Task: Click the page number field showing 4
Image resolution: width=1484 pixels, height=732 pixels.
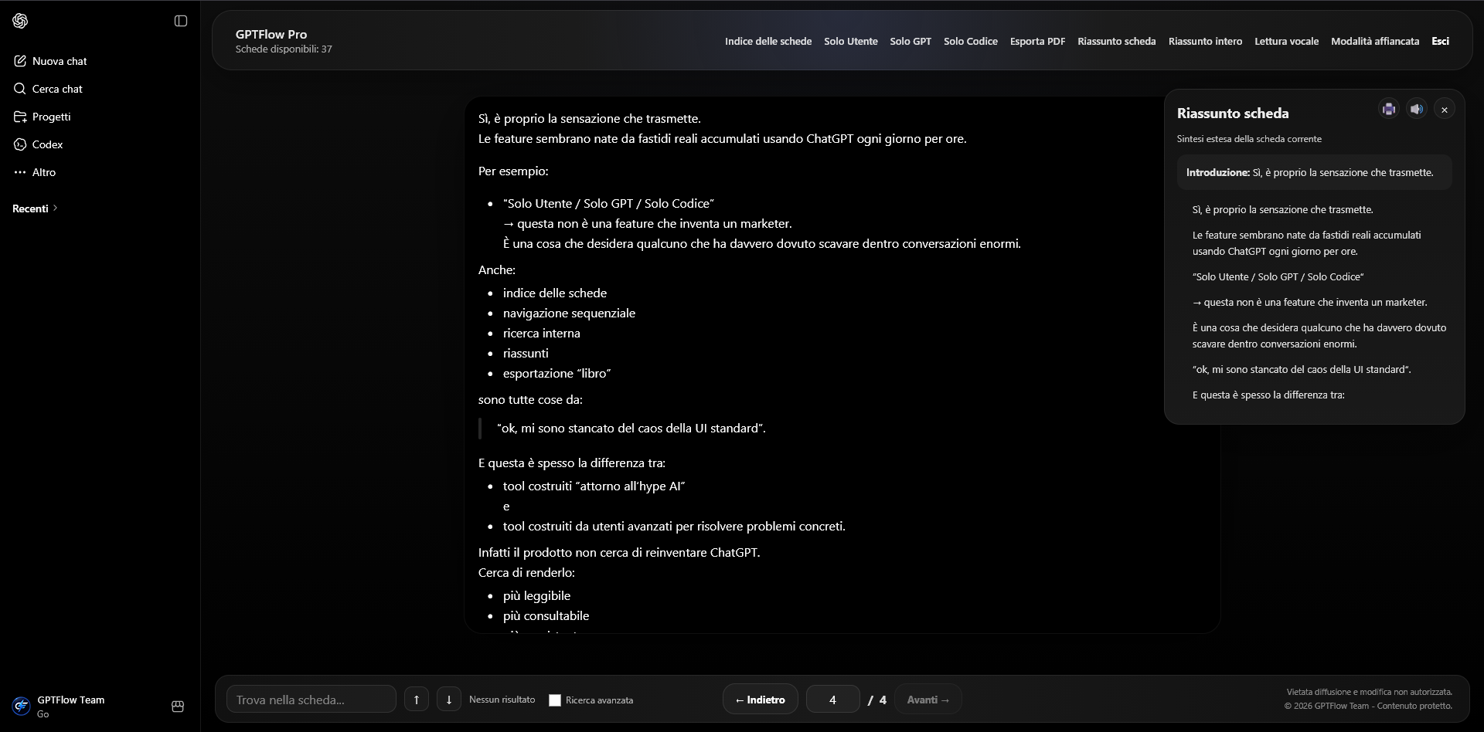Action: pyautogui.click(x=833, y=700)
